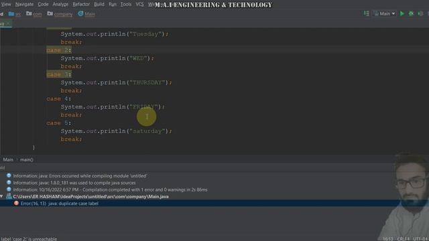Run Main with the green play button
The height and width of the screenshot is (241, 429).
pyautogui.click(x=402, y=13)
